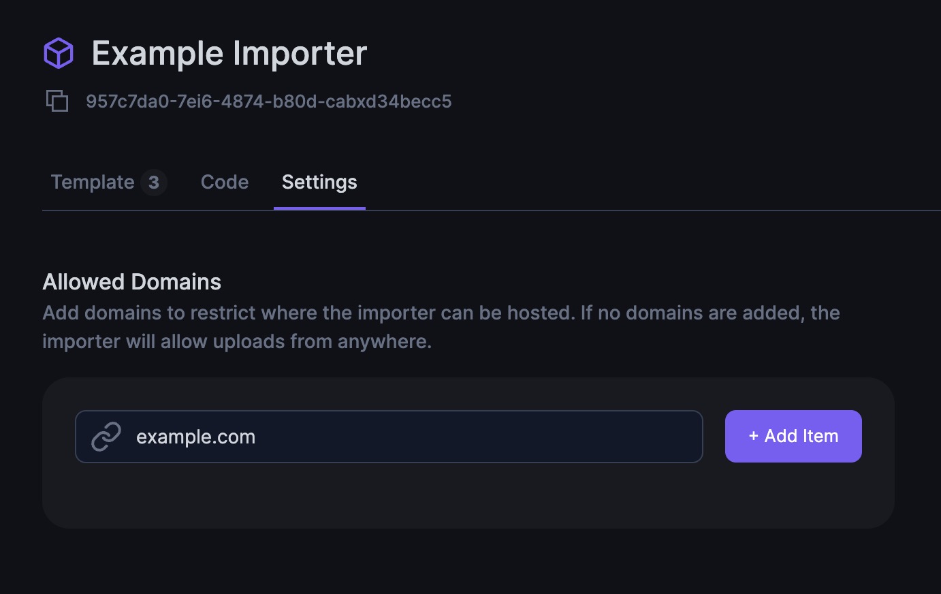Screen dimensions: 941x594
Task: Click the Allowed Domains heading
Action: [132, 282]
